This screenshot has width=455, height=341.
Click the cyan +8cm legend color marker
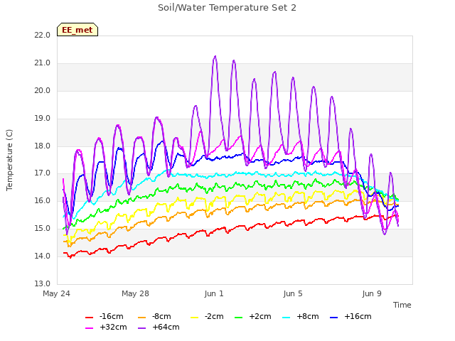pos(286,318)
